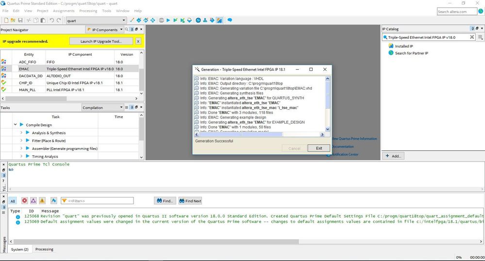Toggle the Project Navigator panel pin

(132, 30)
